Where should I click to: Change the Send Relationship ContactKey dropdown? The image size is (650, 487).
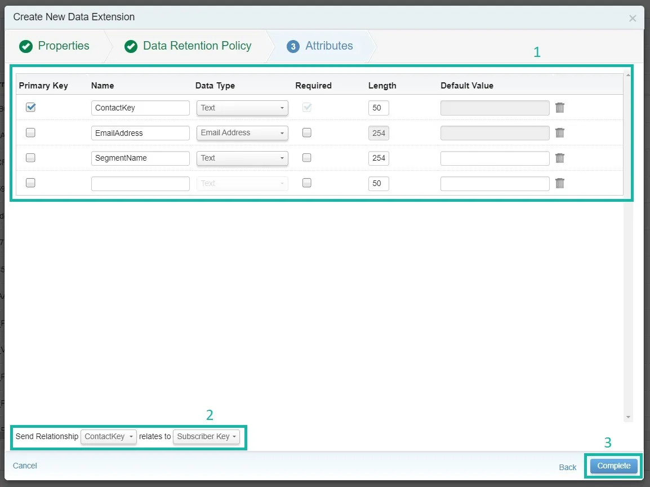(x=108, y=437)
